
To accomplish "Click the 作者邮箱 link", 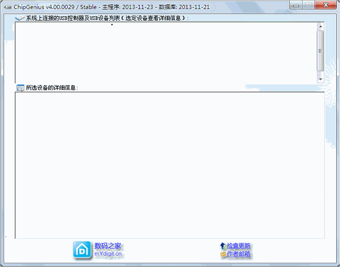I will click(x=239, y=254).
